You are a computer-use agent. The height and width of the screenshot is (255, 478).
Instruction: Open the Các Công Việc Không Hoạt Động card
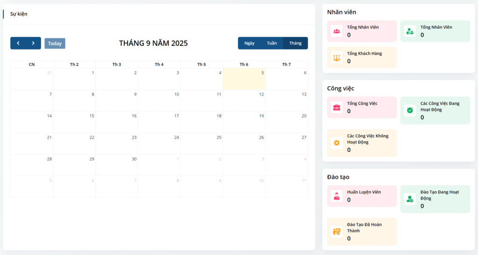[362, 143]
